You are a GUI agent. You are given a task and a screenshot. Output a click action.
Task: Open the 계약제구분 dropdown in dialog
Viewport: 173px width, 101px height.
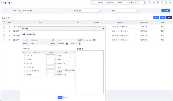click(x=39, y=44)
